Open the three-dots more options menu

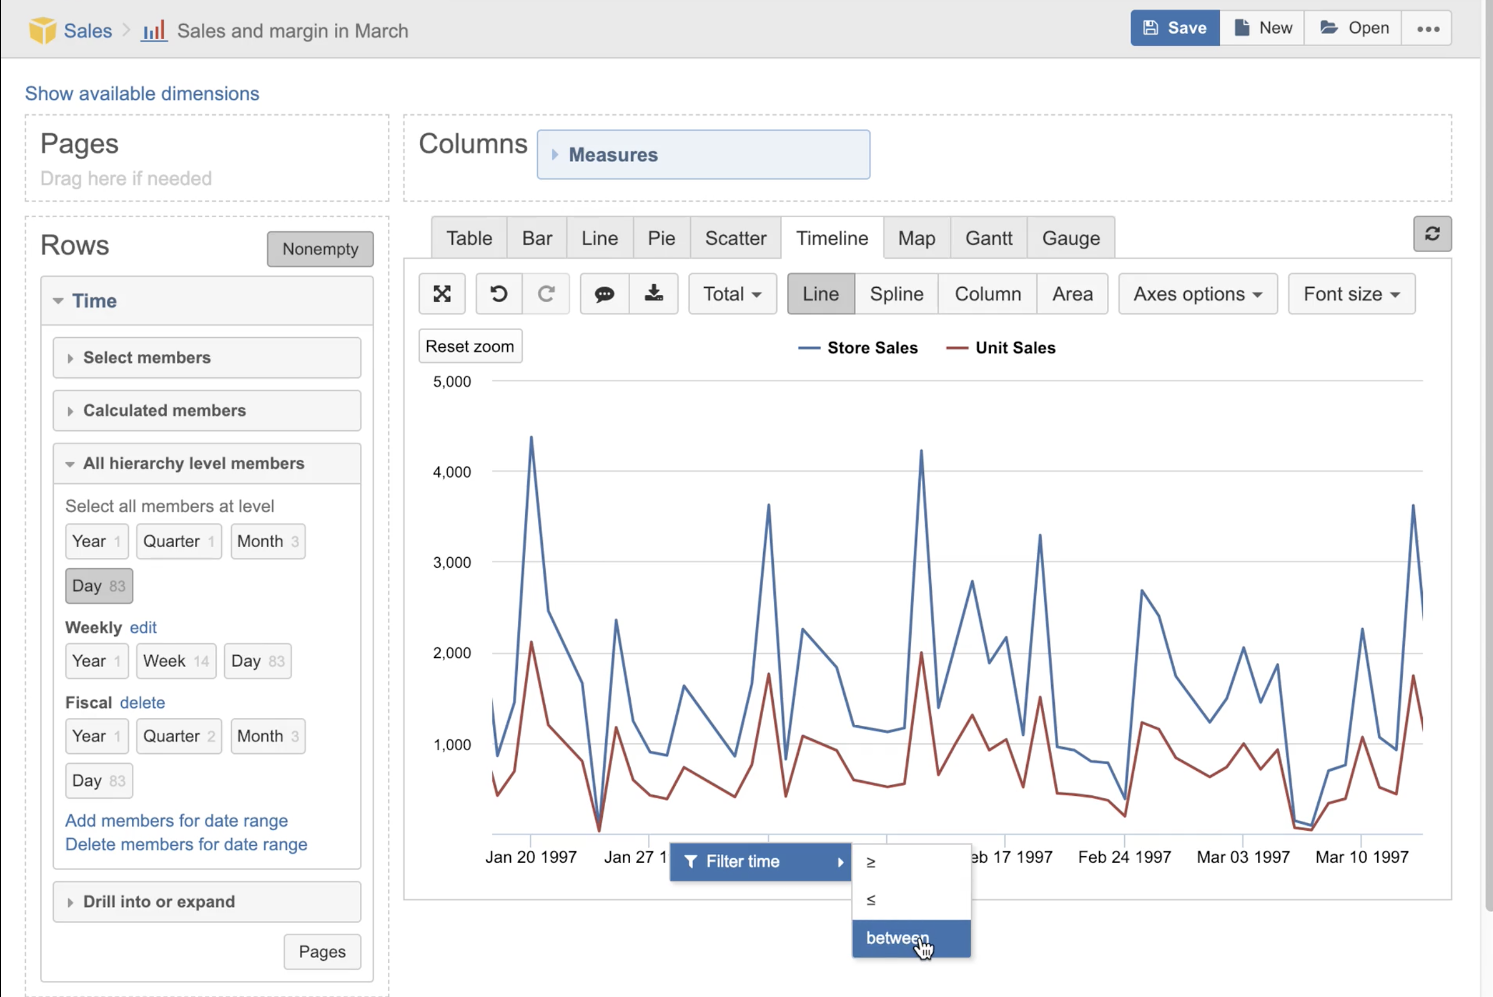pos(1428,28)
